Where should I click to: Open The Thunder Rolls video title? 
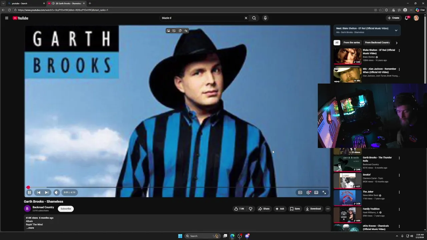click(377, 159)
